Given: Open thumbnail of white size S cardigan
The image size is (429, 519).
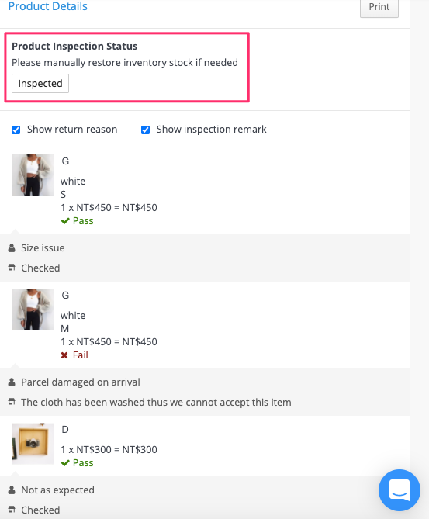Looking at the screenshot, I should tap(33, 175).
